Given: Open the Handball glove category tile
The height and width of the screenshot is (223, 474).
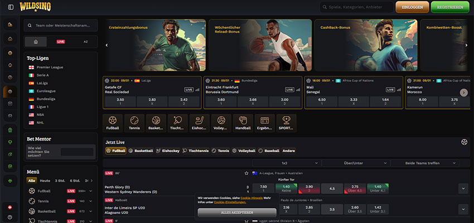Looking at the screenshot, I should click(x=243, y=123).
